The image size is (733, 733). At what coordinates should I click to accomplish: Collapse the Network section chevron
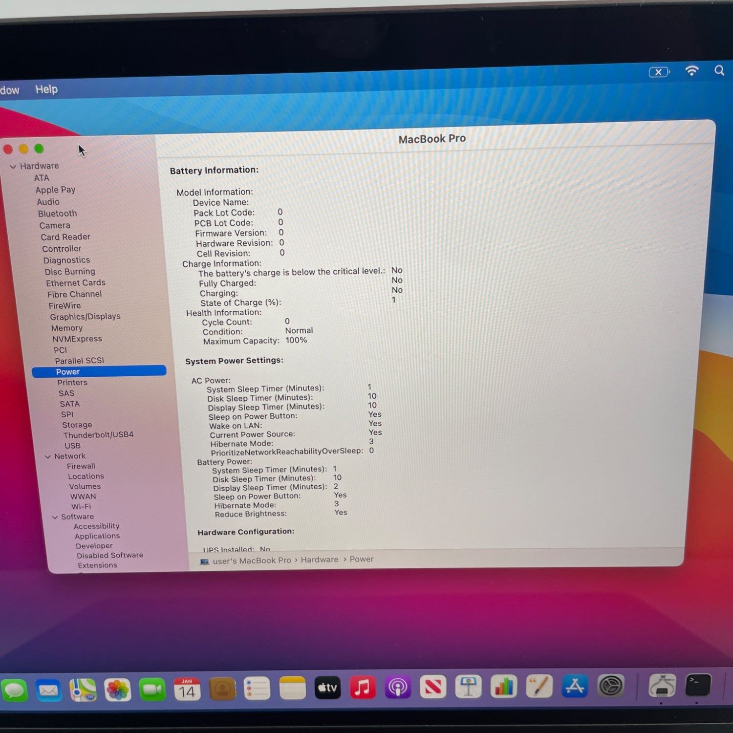[x=48, y=456]
